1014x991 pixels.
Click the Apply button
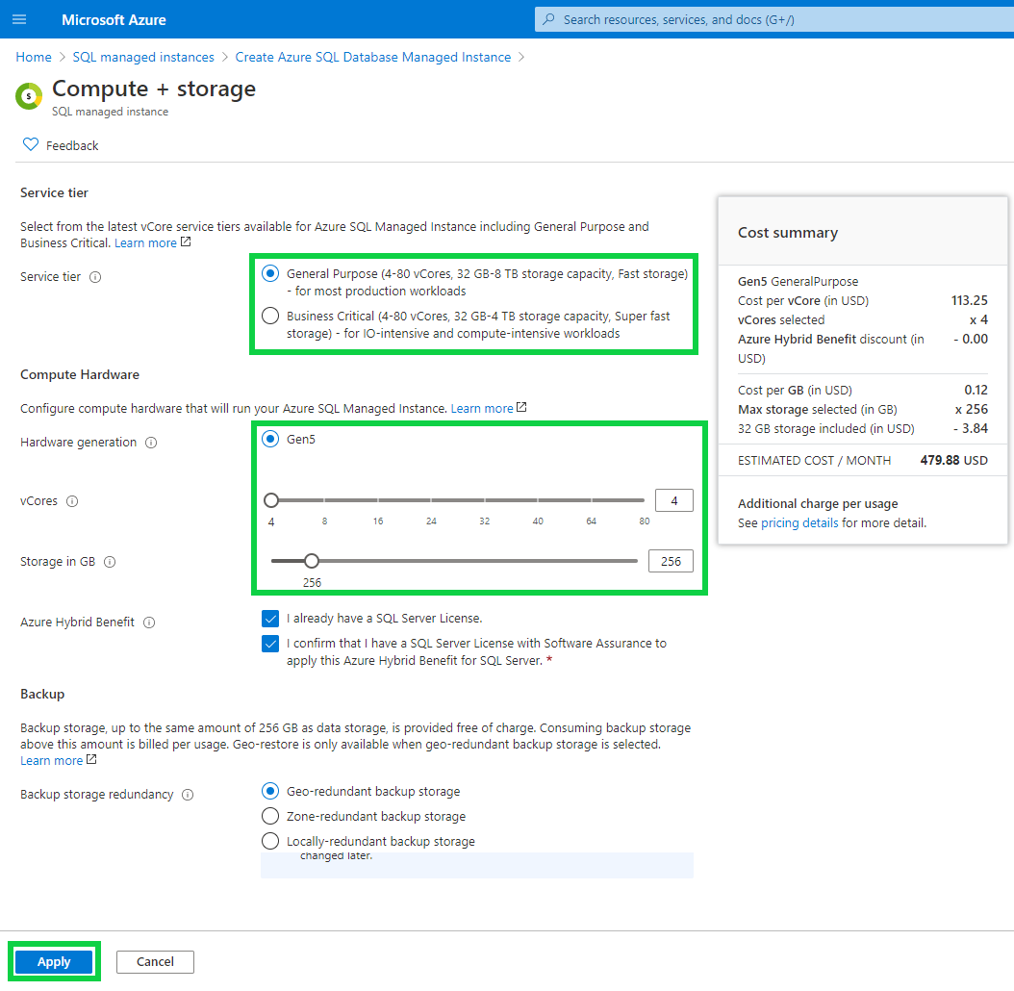(54, 962)
